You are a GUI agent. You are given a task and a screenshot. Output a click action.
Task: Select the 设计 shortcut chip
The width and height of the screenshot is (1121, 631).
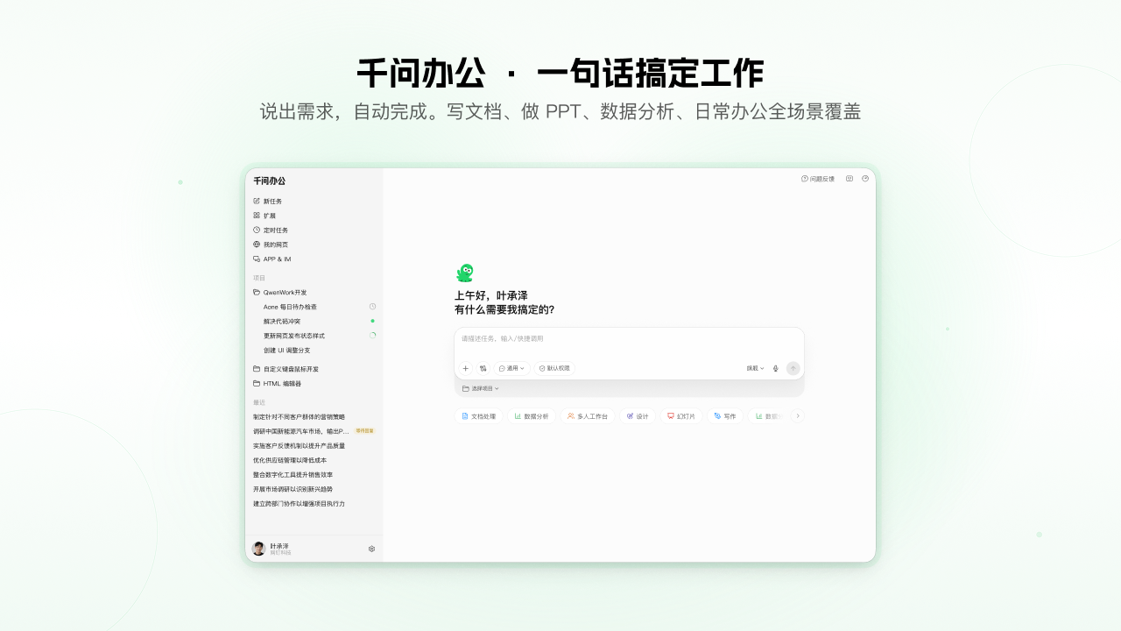pyautogui.click(x=638, y=416)
